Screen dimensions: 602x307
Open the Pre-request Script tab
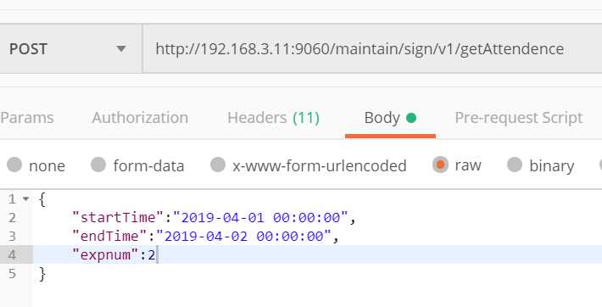tap(519, 118)
